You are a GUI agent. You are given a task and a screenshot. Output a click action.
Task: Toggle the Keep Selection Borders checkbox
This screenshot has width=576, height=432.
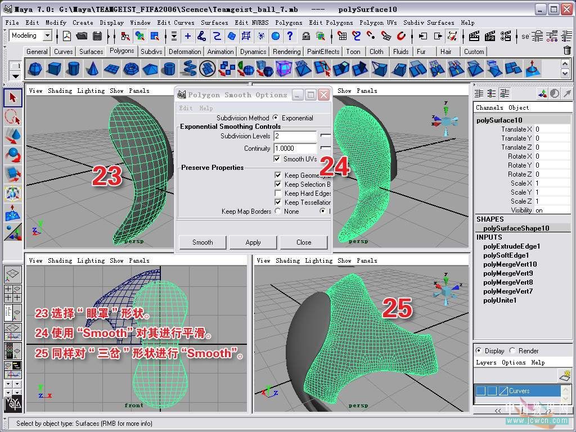(278, 184)
